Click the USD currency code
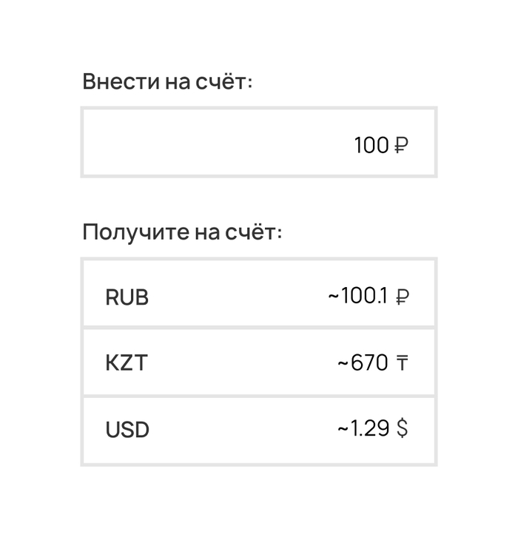 [x=127, y=430]
